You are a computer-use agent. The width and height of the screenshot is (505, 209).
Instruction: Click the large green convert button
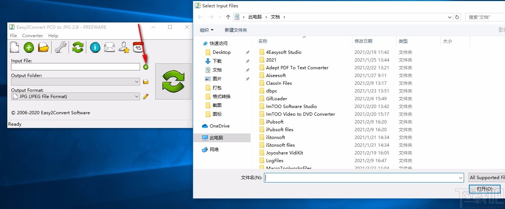pos(173,81)
